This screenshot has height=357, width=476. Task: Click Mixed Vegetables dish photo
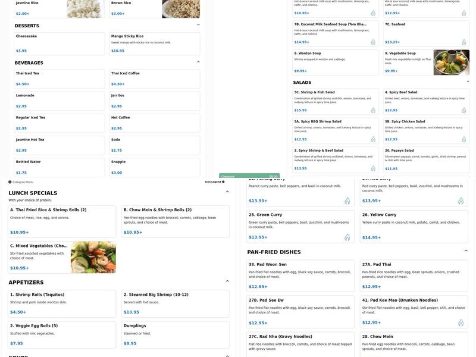coord(93,257)
